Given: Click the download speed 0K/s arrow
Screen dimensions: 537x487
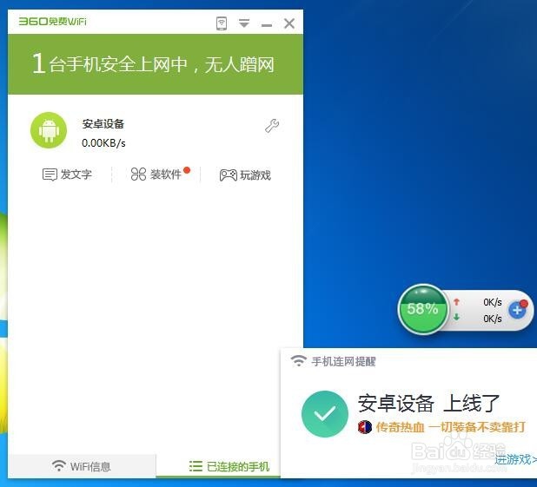Looking at the screenshot, I should tap(456, 317).
